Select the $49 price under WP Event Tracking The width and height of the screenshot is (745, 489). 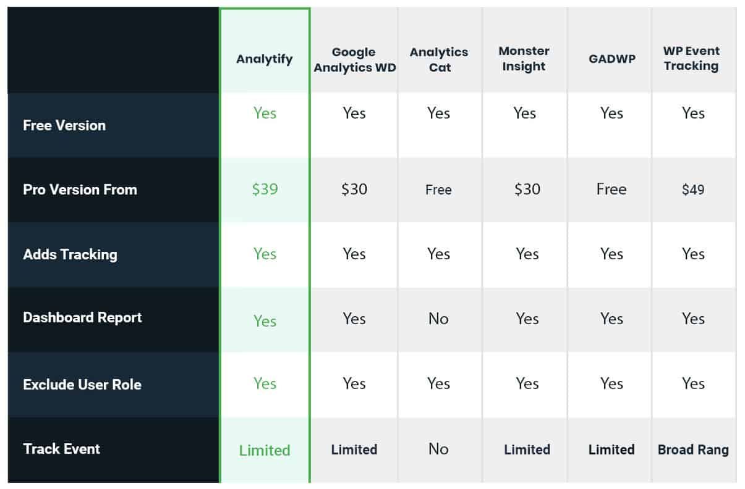[693, 190]
